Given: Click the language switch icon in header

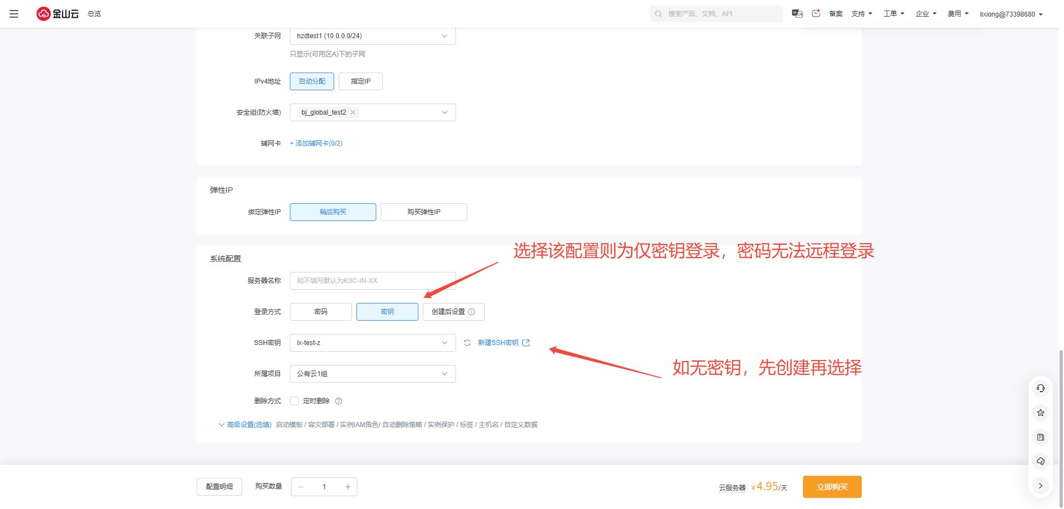Looking at the screenshot, I should click(x=797, y=14).
